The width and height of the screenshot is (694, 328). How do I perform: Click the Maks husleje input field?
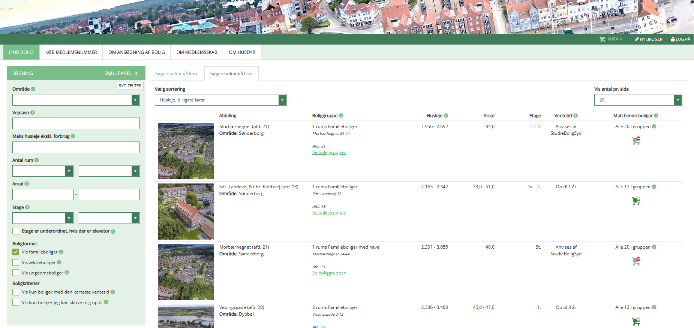pos(76,147)
